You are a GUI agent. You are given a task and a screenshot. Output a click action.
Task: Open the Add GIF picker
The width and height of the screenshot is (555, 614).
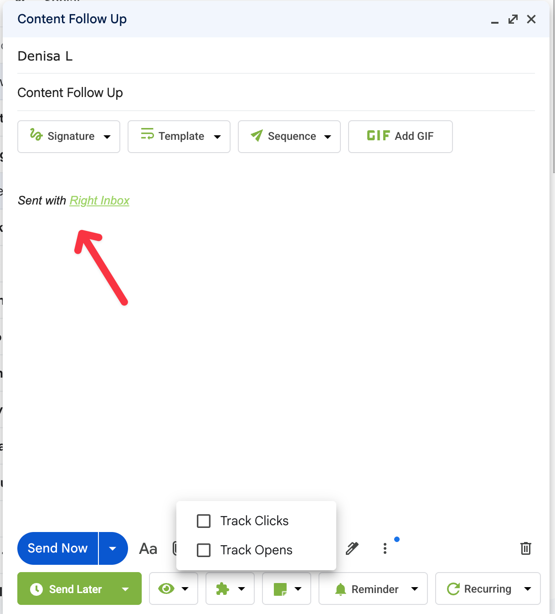400,136
